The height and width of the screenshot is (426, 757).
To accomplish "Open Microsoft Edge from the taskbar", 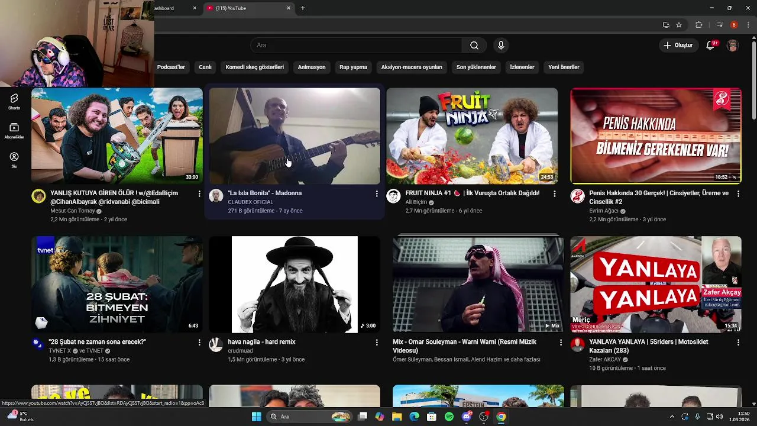I will [415, 417].
